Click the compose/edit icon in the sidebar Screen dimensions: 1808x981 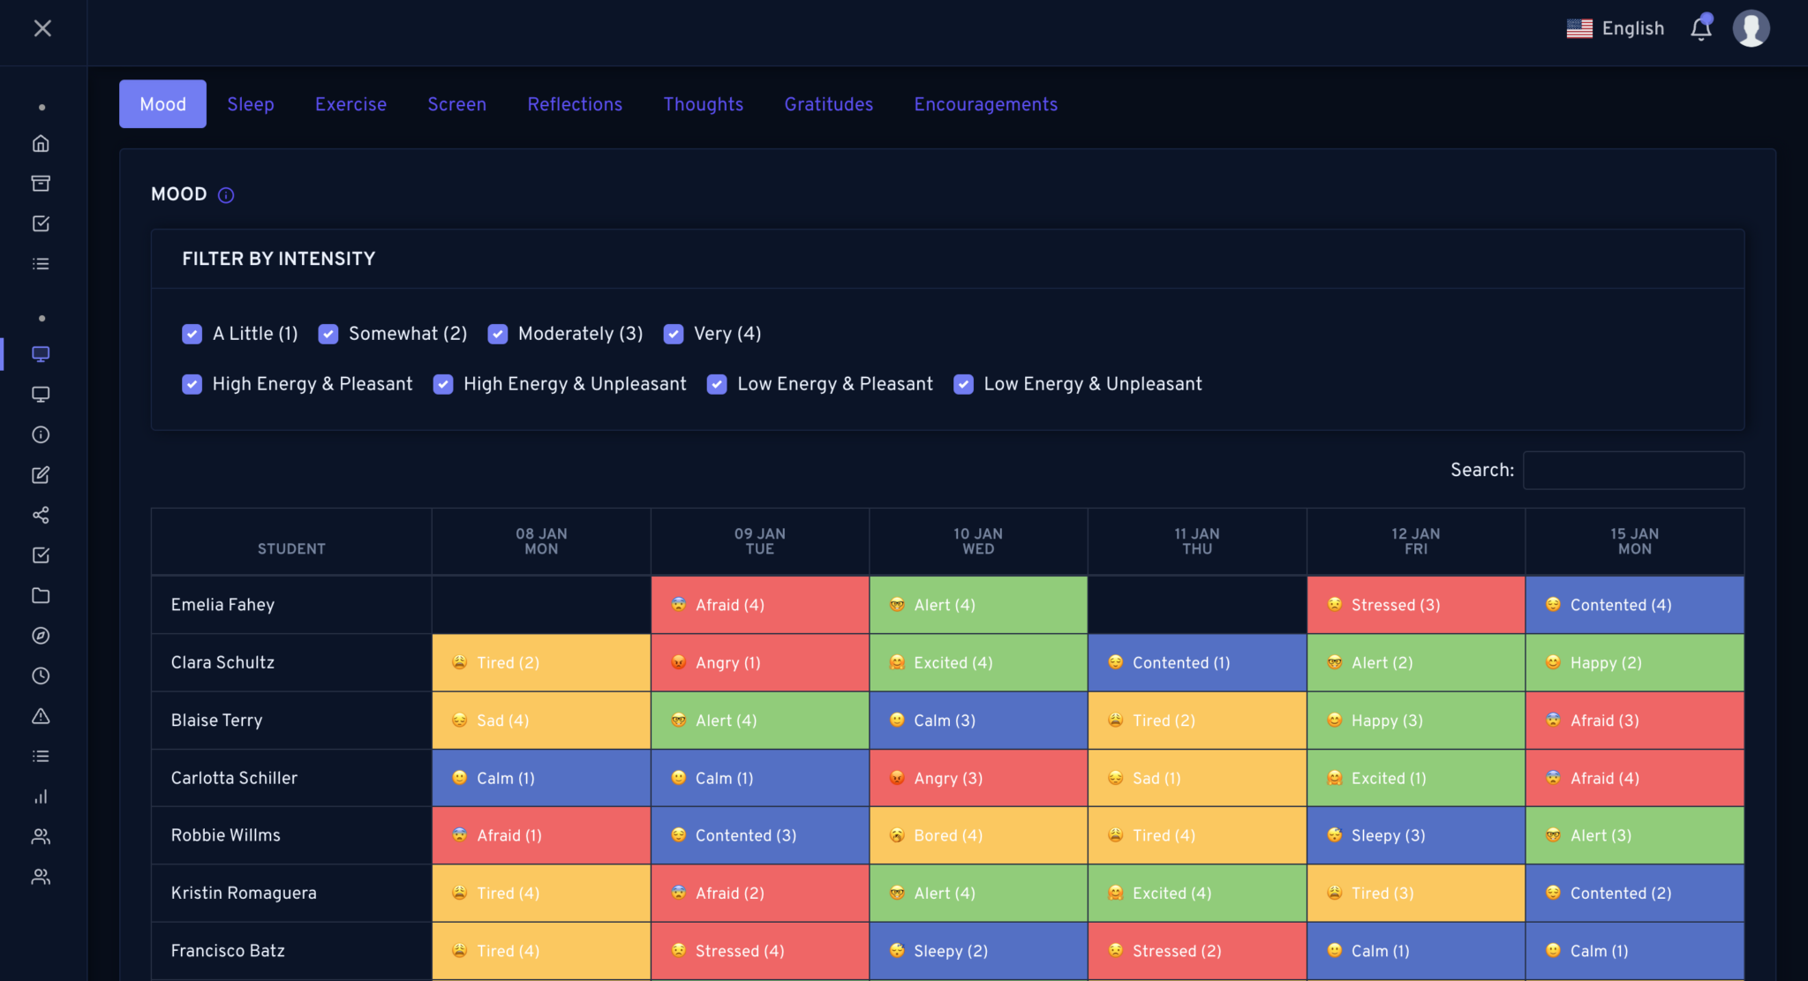click(41, 474)
